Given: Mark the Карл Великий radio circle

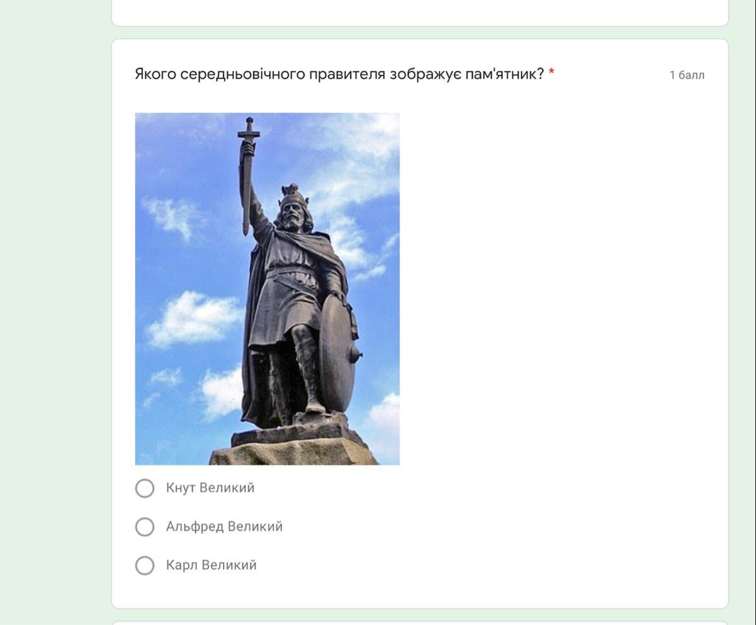Looking at the screenshot, I should [145, 565].
